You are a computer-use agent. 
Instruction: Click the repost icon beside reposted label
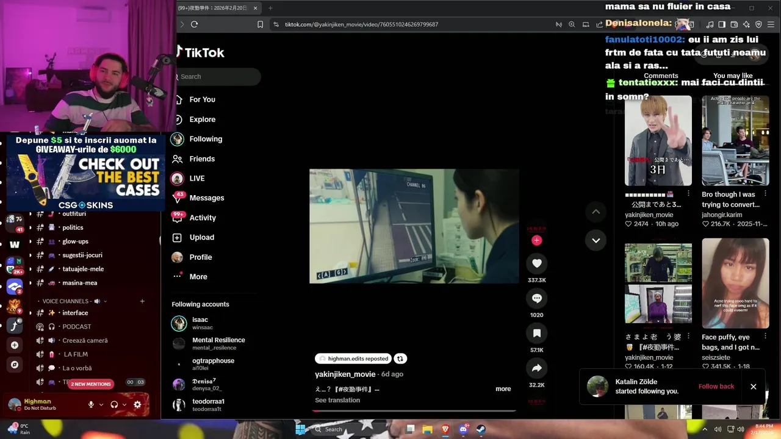[x=400, y=359]
